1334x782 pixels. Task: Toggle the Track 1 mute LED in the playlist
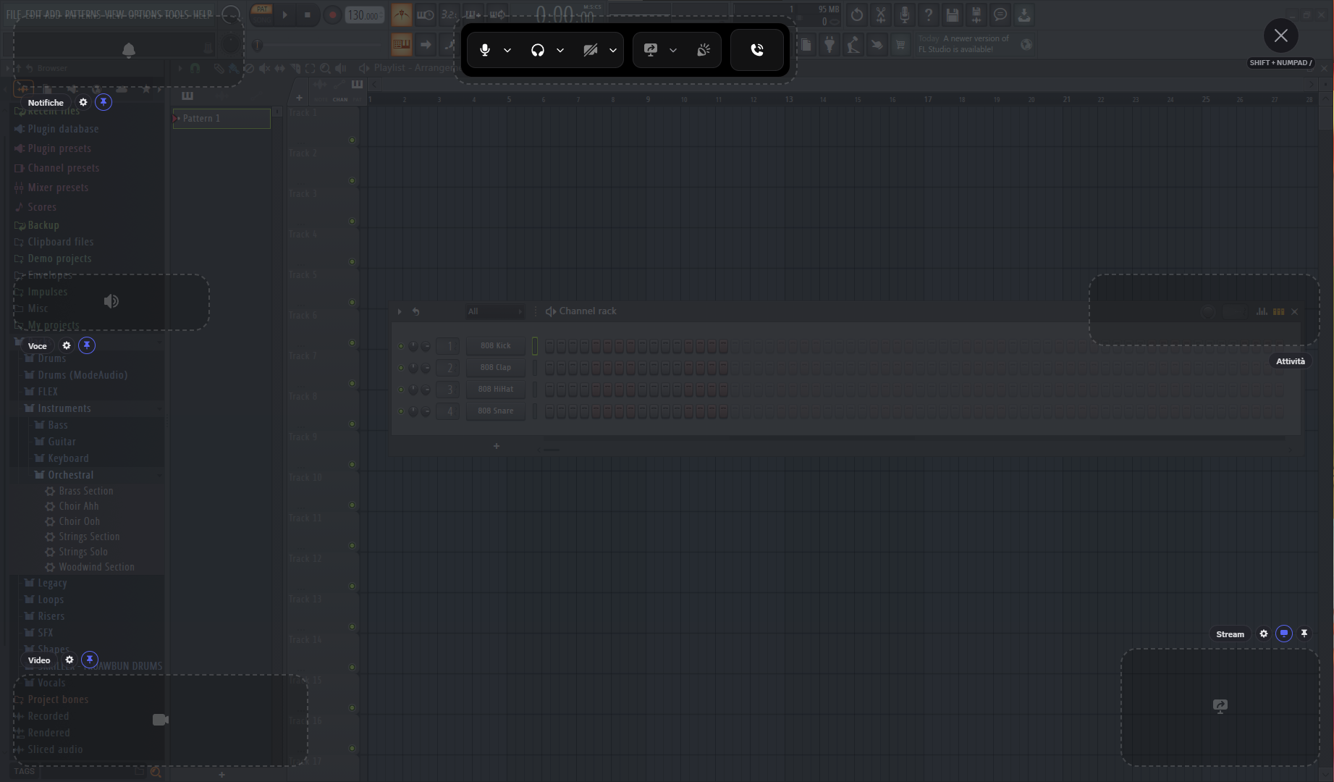point(353,140)
